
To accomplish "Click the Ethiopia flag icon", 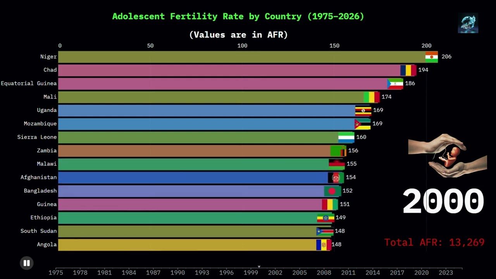I will [x=325, y=218].
